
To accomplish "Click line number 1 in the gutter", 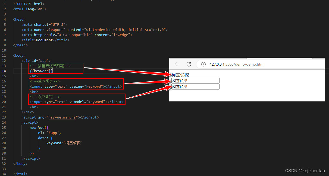I will (5, 4).
